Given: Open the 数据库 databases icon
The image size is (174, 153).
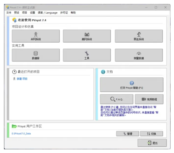Looking at the screenshot, I should click(35, 53).
